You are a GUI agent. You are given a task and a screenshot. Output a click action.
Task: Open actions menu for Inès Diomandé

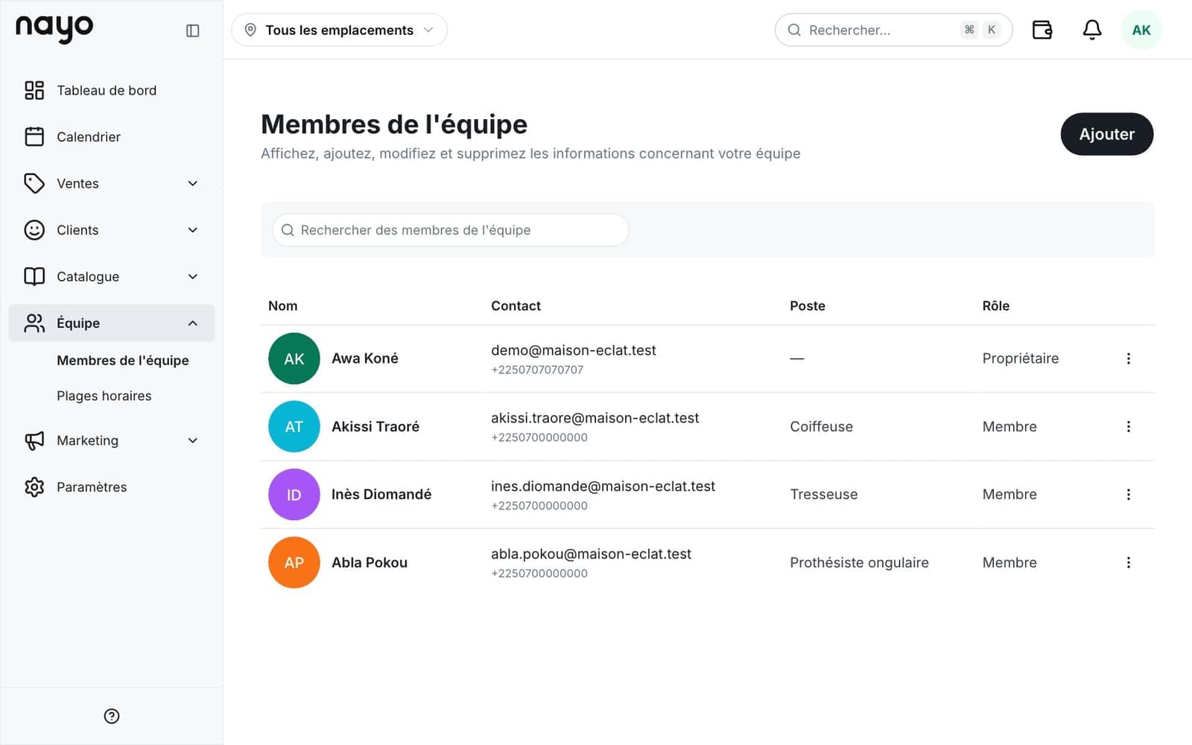1129,494
